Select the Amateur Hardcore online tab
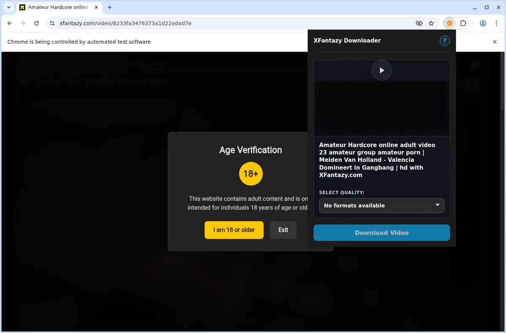 coord(58,7)
